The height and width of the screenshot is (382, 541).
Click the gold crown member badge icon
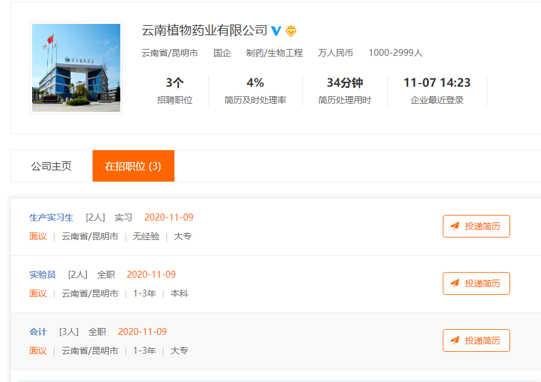coord(291,31)
